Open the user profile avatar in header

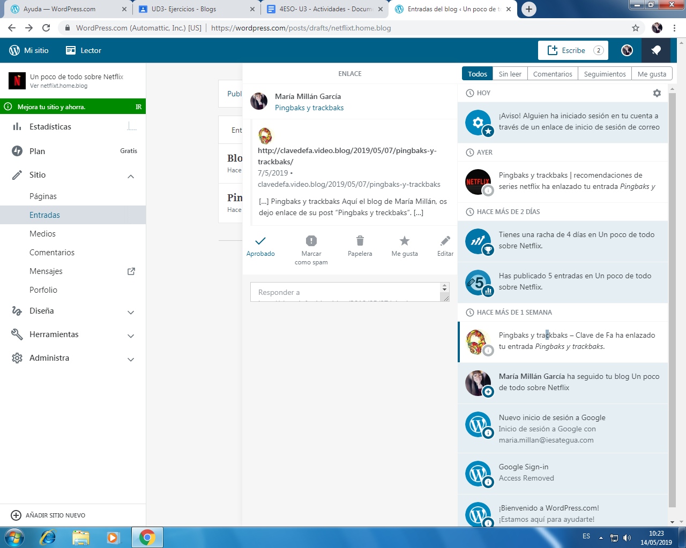click(x=627, y=50)
